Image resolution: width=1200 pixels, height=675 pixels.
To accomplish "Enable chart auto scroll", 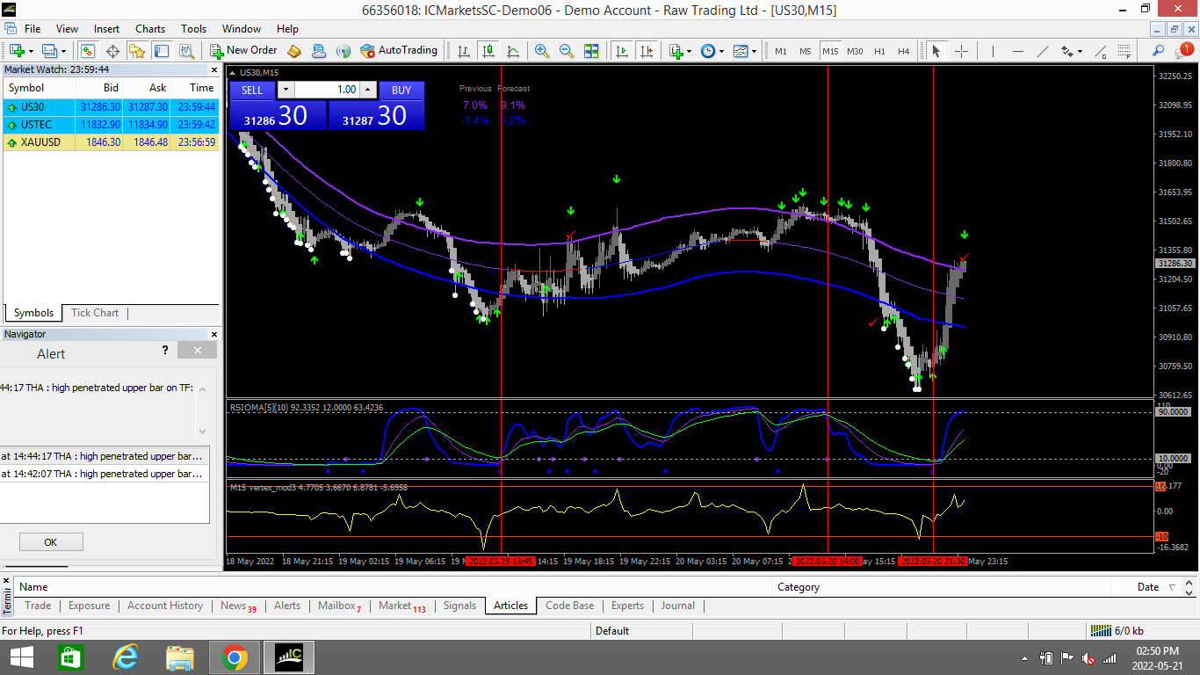I will (623, 51).
